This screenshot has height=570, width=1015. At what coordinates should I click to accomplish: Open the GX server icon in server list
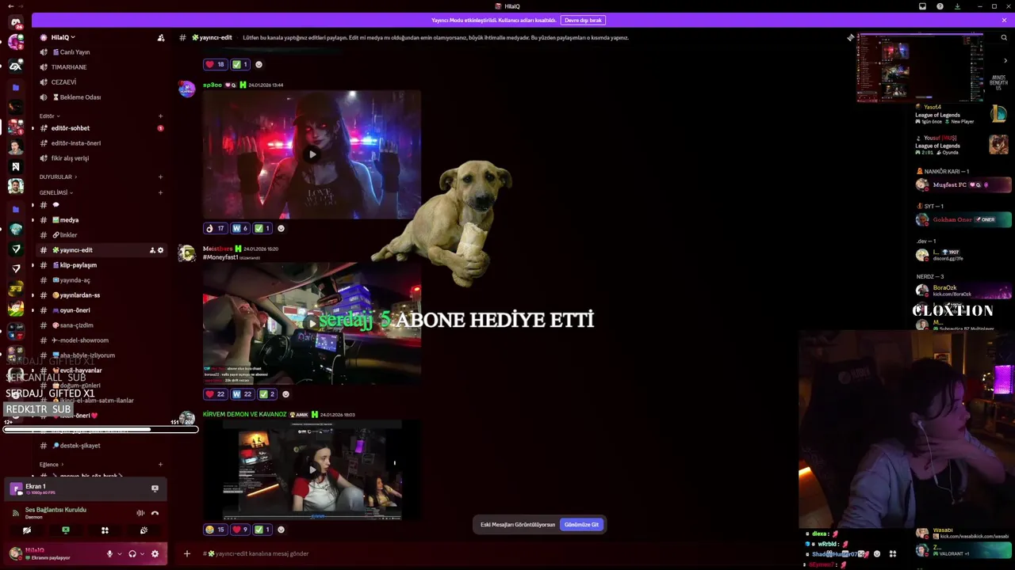click(15, 66)
